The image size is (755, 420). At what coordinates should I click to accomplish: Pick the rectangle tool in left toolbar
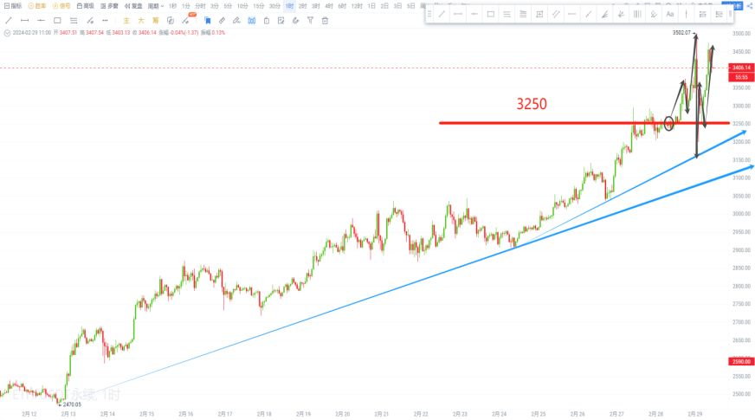click(x=57, y=20)
